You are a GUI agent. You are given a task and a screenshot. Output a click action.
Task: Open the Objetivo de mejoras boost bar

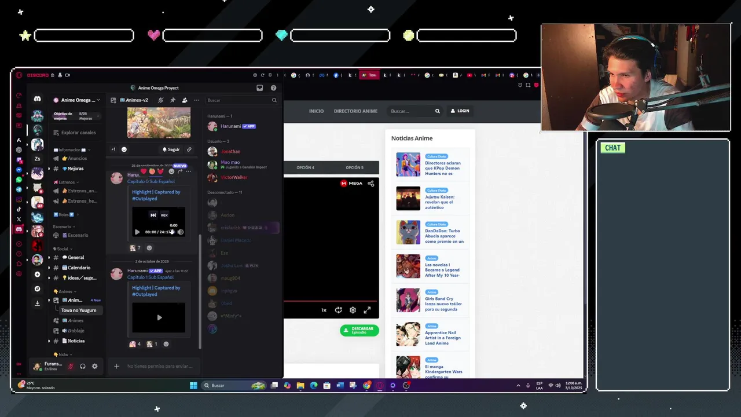(76, 116)
